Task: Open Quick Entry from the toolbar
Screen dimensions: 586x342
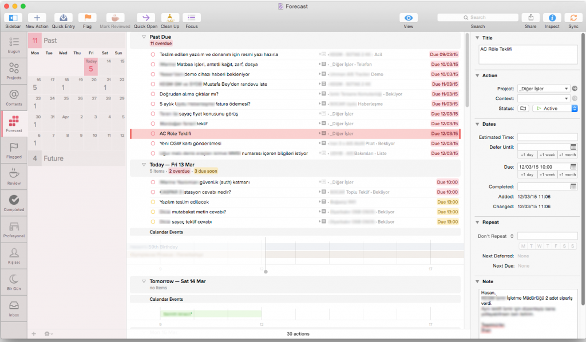Action: click(x=64, y=18)
